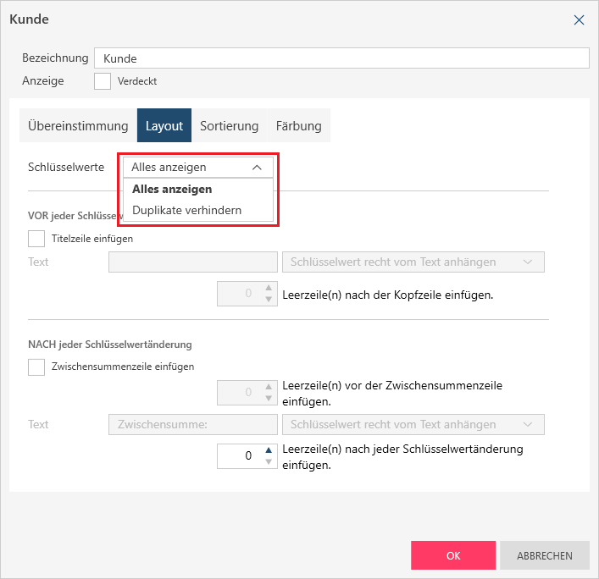
Task: Toggle the Verdeckt checkbox
Action: (x=103, y=81)
